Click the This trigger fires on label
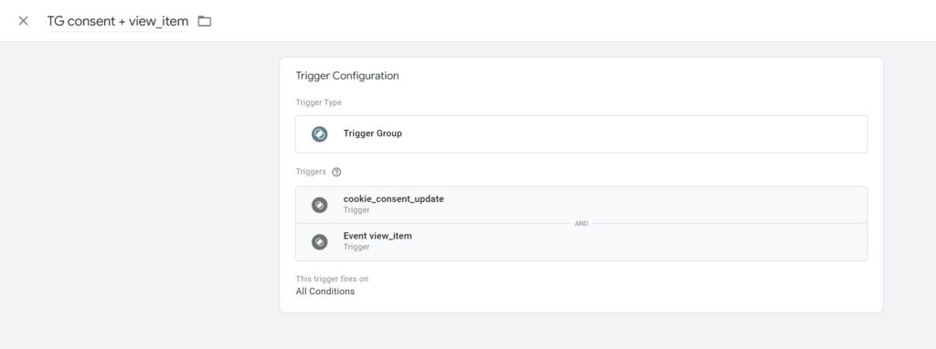The height and width of the screenshot is (349, 936). pos(332,279)
